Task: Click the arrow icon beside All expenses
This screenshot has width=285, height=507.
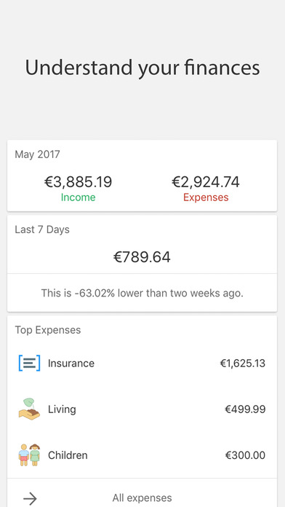Action: click(x=30, y=498)
